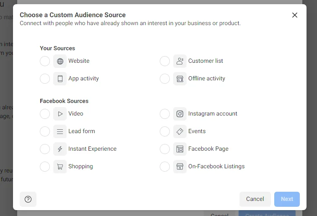Viewport: 317px width, 216px height.
Task: Select the Customer list radio button
Action: click(x=165, y=61)
